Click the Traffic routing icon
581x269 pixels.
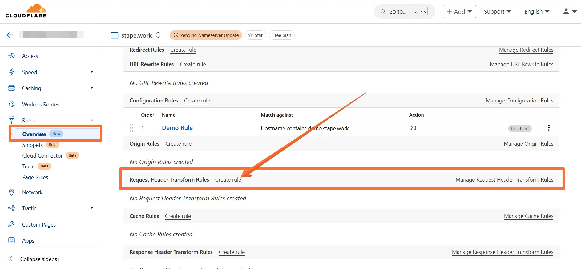pyautogui.click(x=11, y=208)
